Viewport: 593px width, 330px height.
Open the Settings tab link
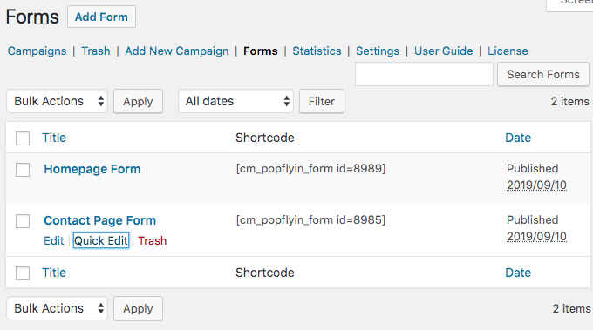378,51
